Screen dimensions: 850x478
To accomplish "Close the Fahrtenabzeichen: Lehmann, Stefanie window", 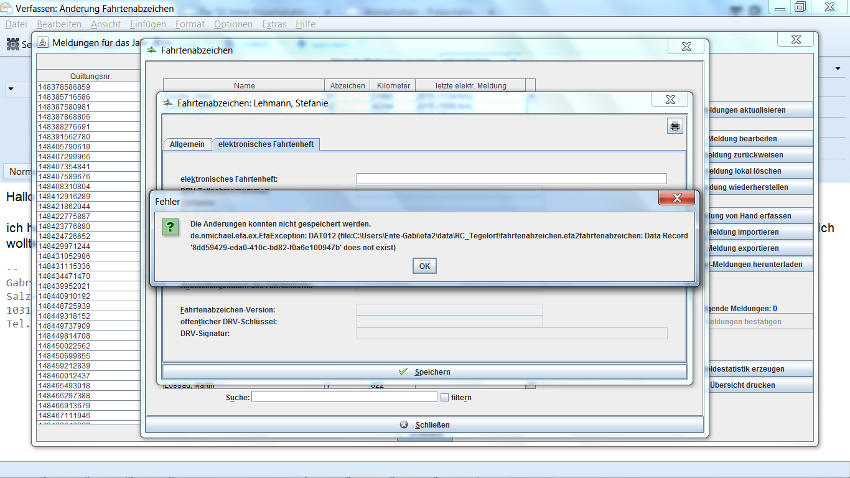I will [670, 100].
